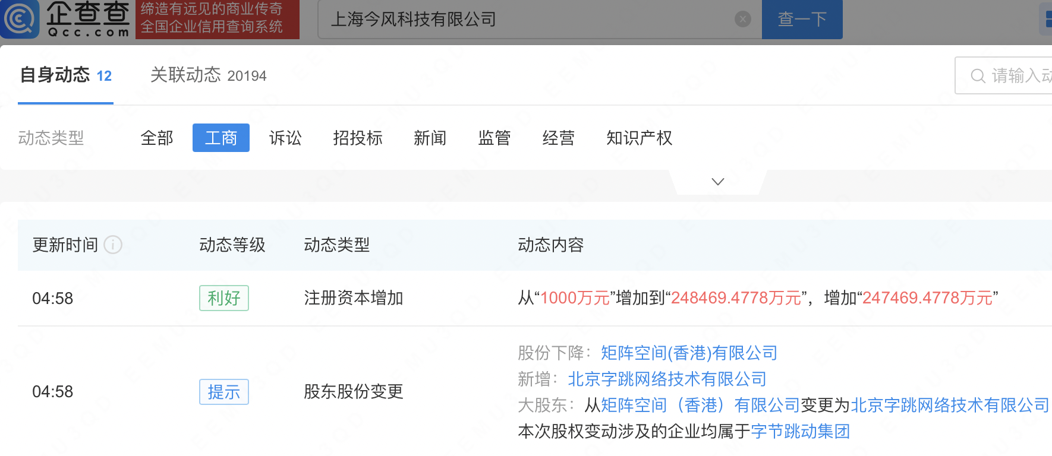
Task: Open 字节跳动集团 link
Action: point(801,431)
